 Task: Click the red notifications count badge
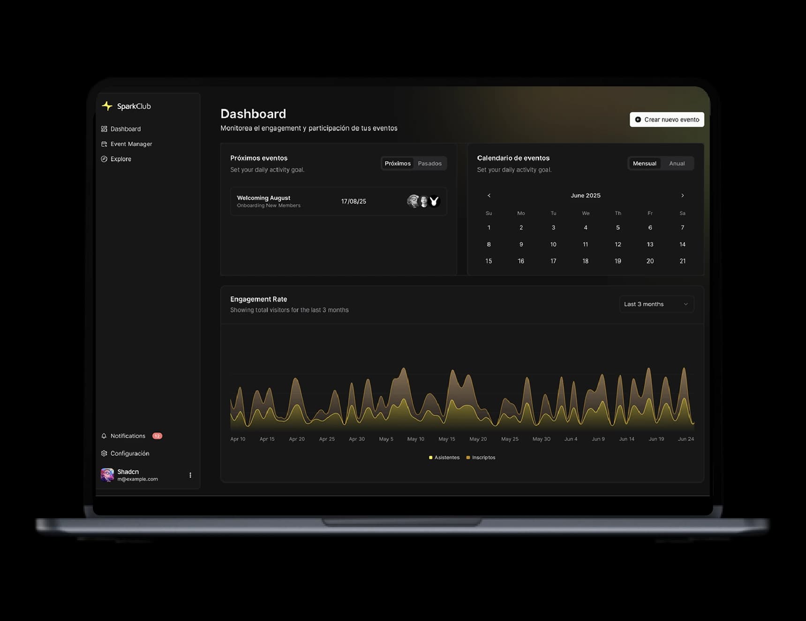[157, 436]
